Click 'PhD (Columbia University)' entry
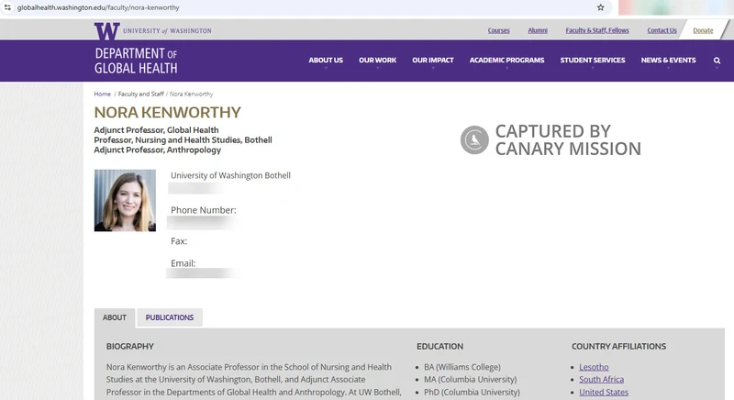734x400 pixels. coord(472,392)
